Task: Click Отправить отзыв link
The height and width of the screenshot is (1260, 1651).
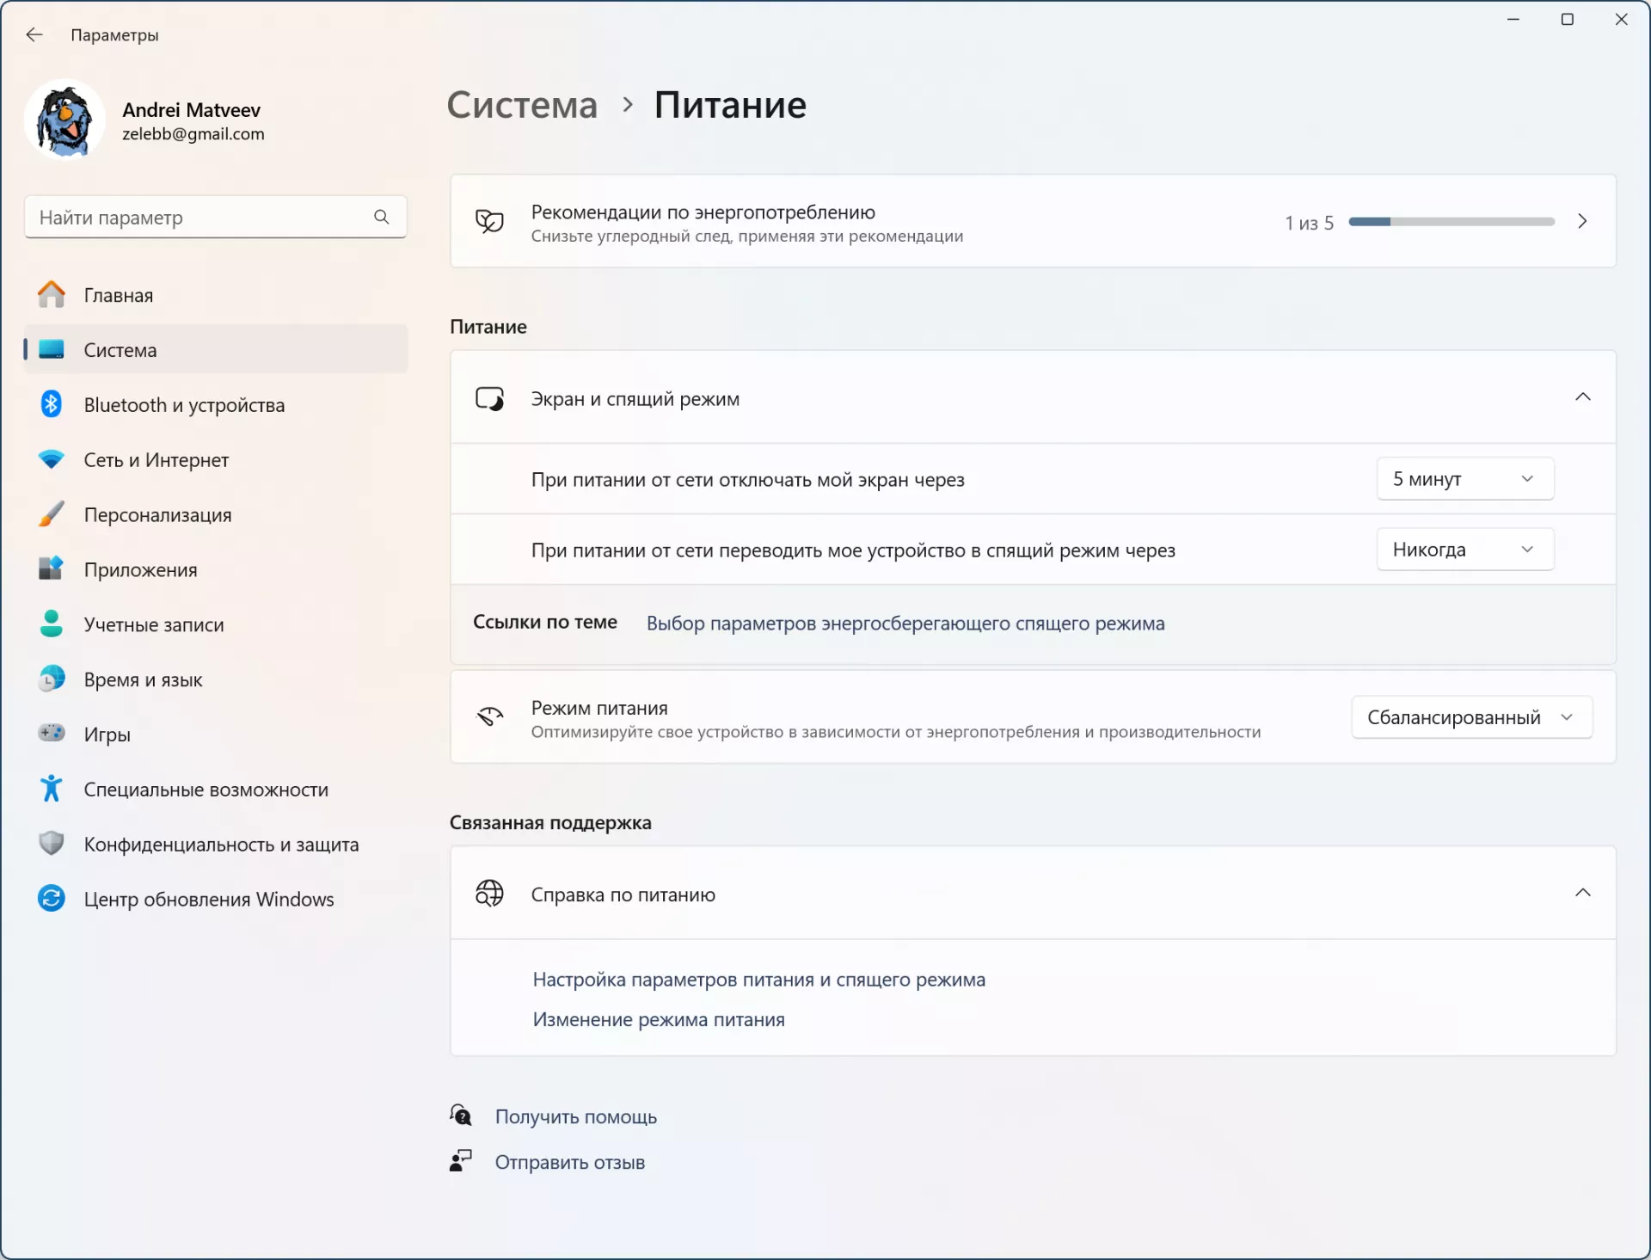Action: coord(570,1162)
